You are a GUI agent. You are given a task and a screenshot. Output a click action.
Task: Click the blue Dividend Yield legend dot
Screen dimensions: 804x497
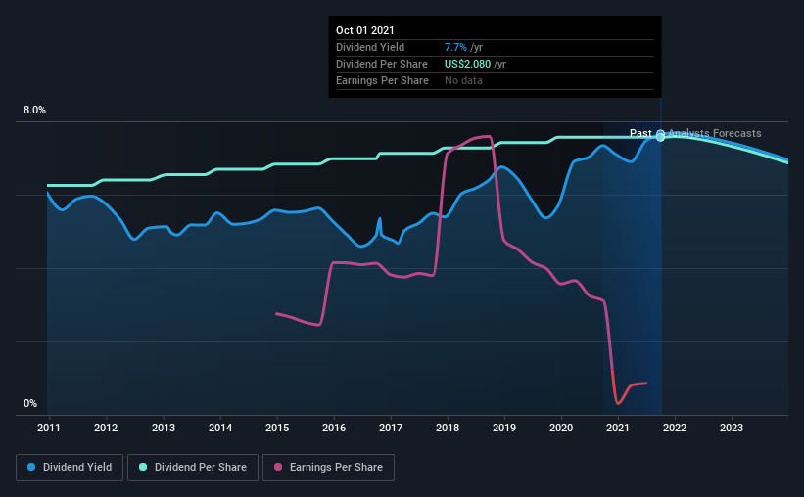(x=31, y=468)
